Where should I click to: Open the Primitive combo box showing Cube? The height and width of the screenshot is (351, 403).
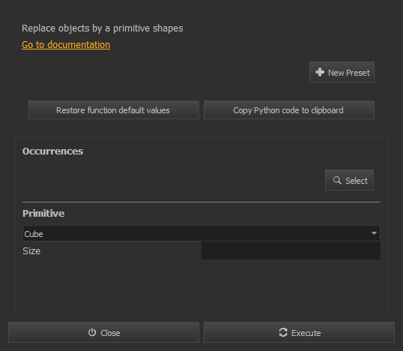(201, 233)
